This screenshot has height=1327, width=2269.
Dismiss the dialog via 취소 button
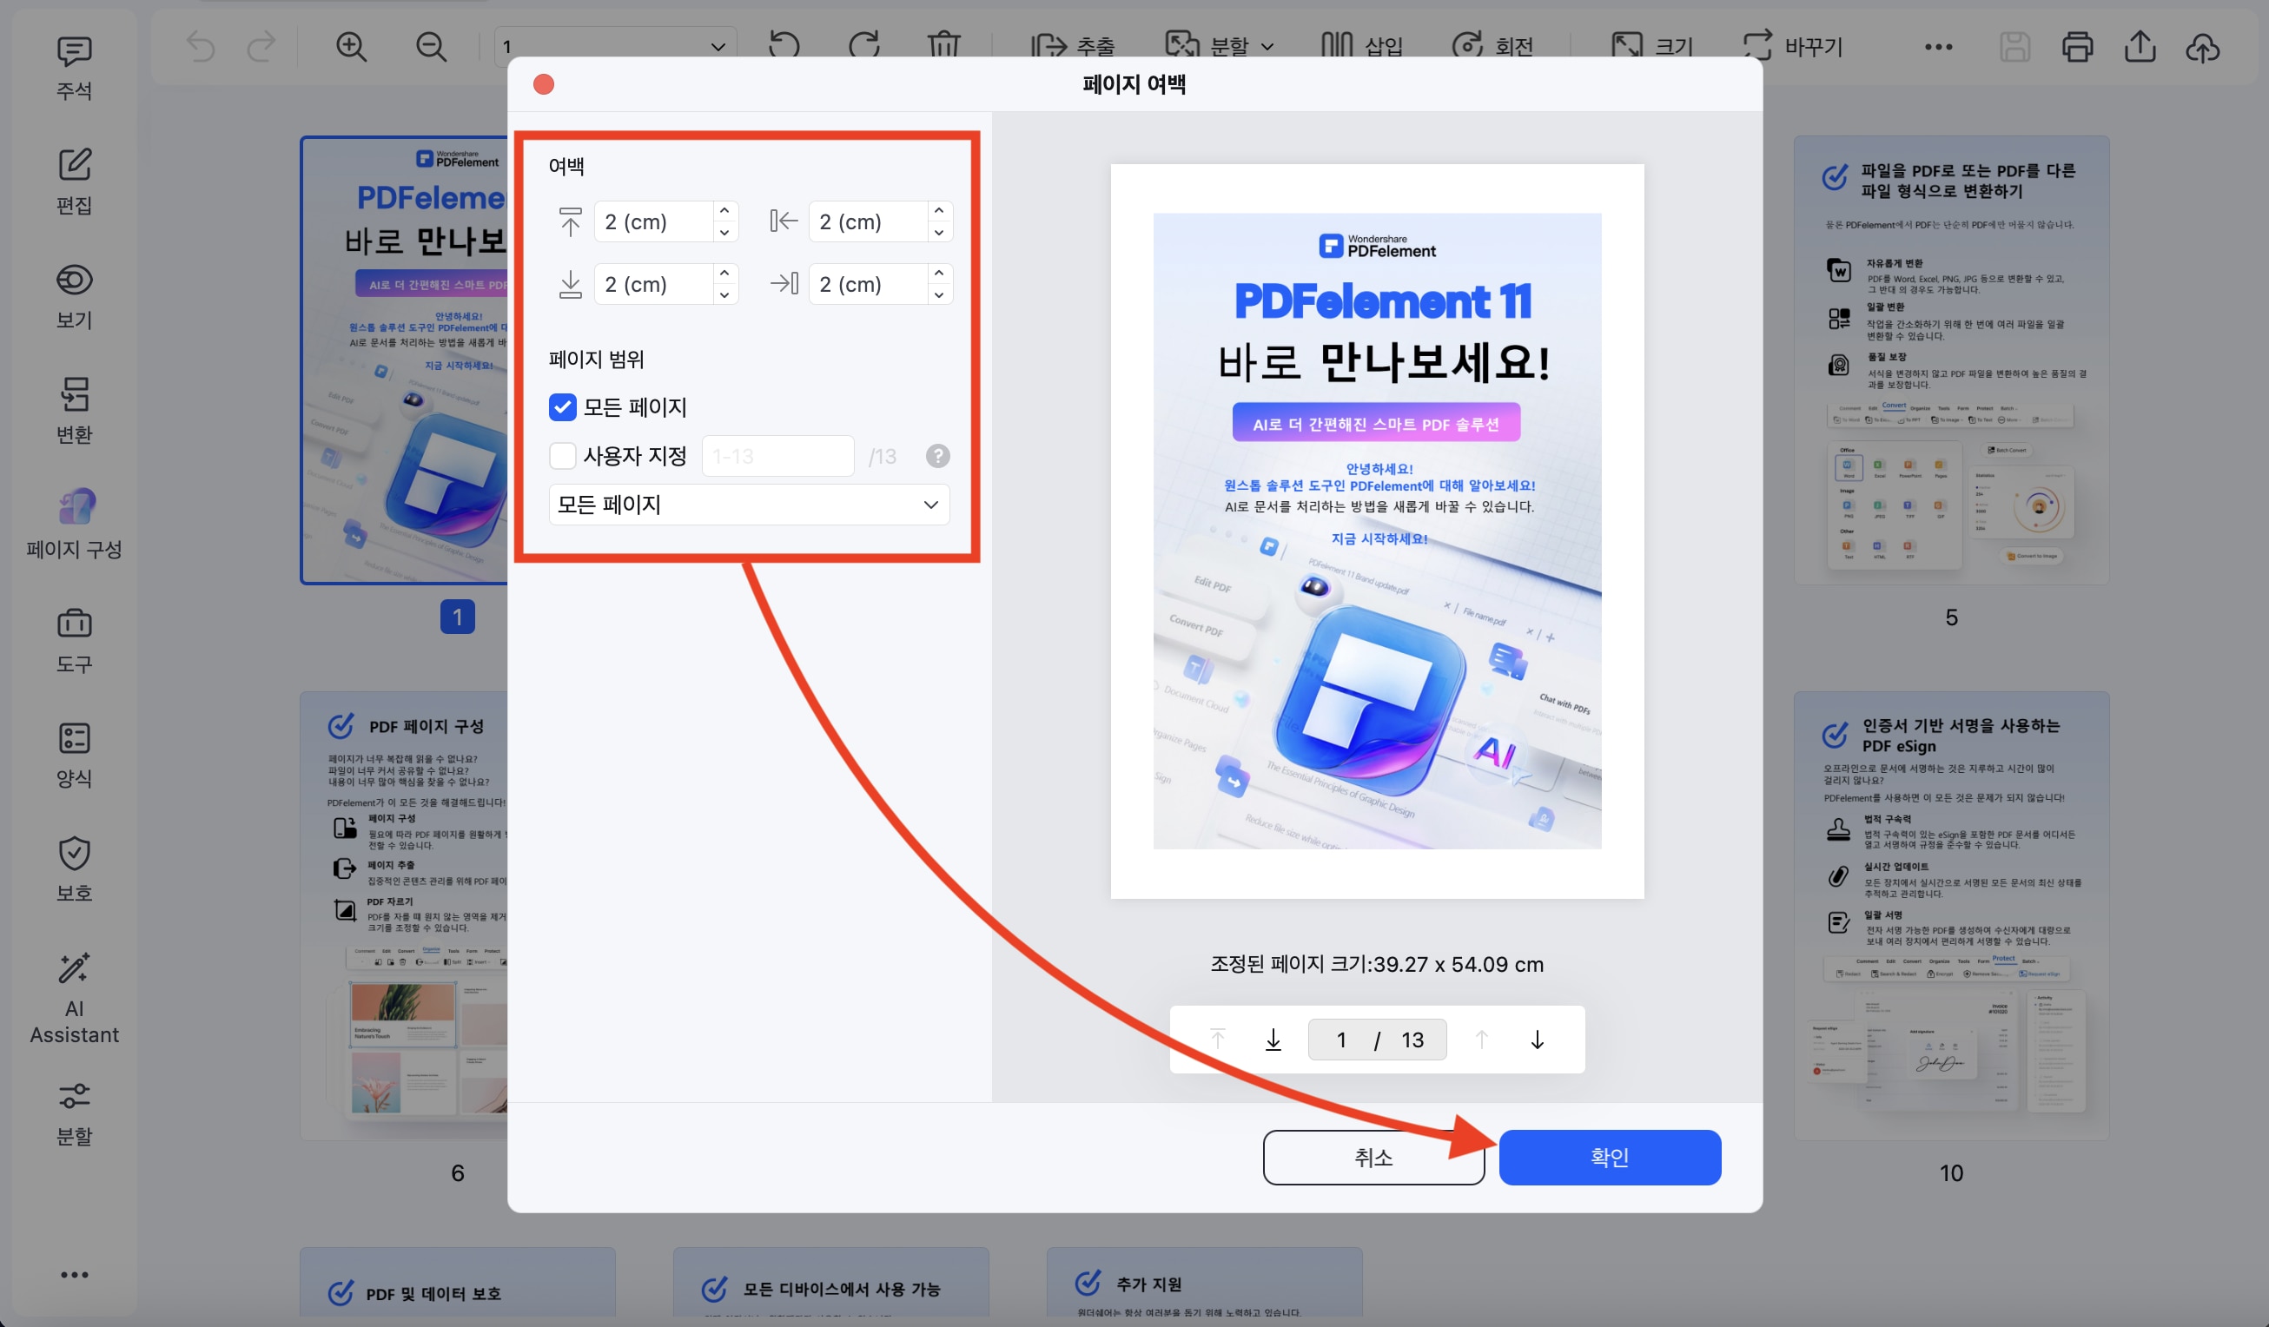pyautogui.click(x=1373, y=1158)
